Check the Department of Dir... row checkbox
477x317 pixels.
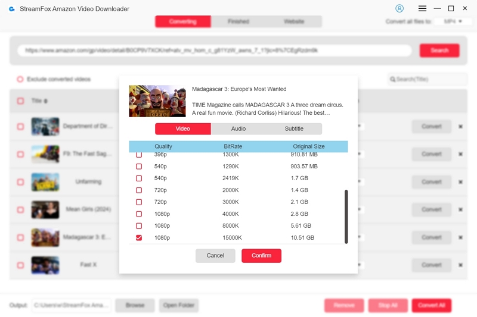(20, 127)
